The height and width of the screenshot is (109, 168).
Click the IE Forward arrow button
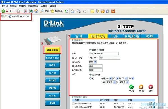[x=18, y=11]
